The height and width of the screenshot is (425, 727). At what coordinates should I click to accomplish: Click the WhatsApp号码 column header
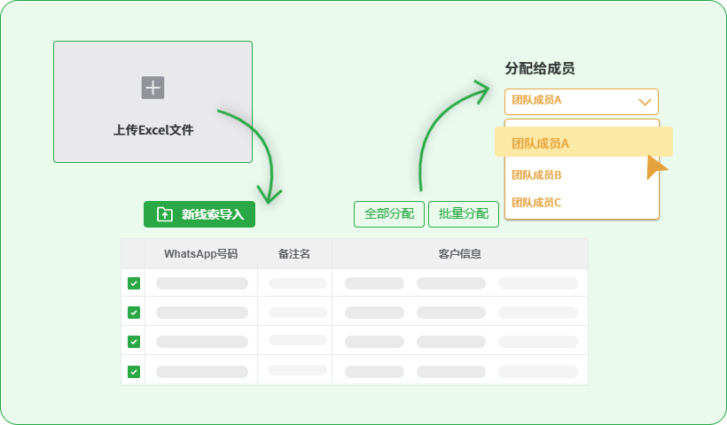coord(200,254)
